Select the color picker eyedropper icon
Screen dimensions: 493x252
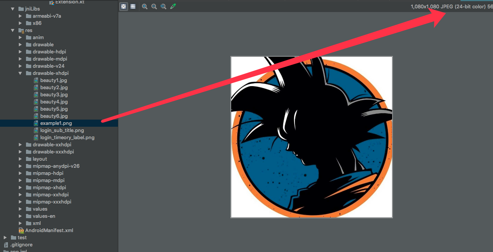click(x=173, y=6)
